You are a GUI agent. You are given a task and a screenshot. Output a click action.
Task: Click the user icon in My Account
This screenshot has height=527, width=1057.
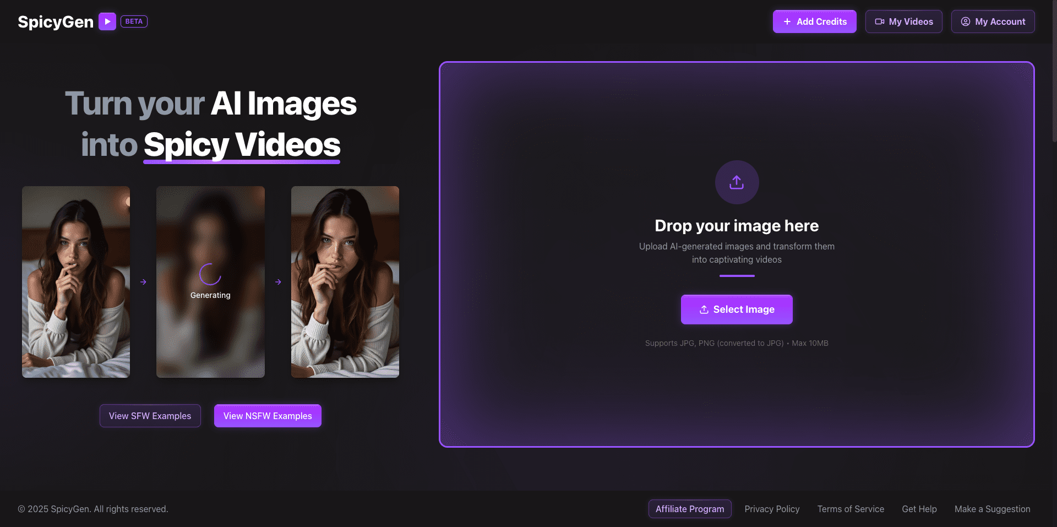pos(966,21)
